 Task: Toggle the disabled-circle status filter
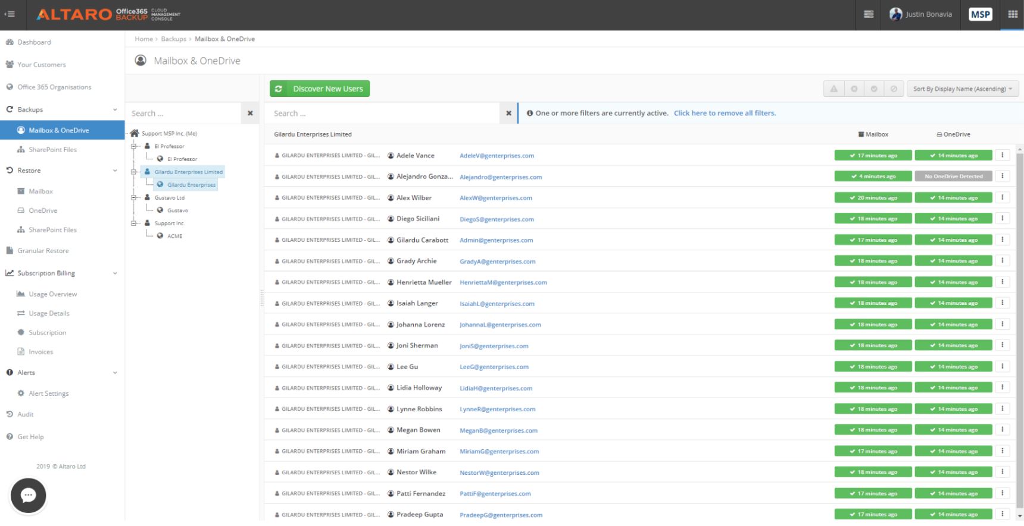click(x=894, y=89)
